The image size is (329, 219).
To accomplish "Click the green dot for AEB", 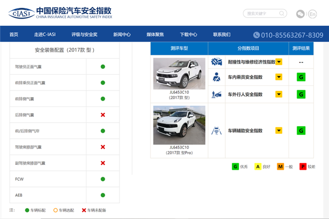I will click(x=103, y=195).
